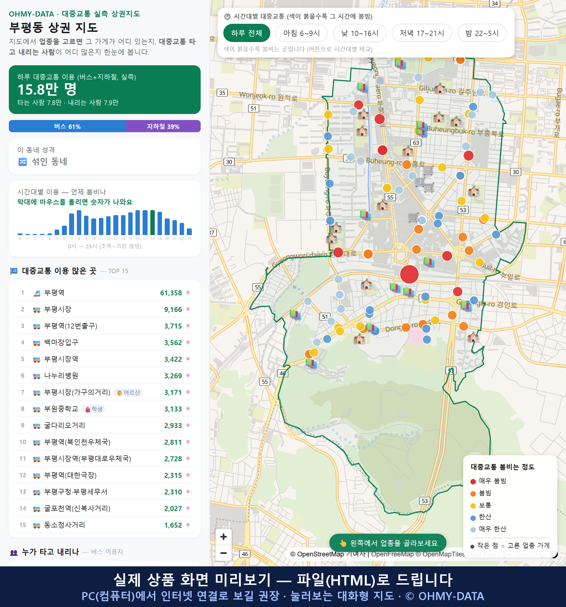
Task: Click the largest red circle marker on the map
Action: (409, 274)
